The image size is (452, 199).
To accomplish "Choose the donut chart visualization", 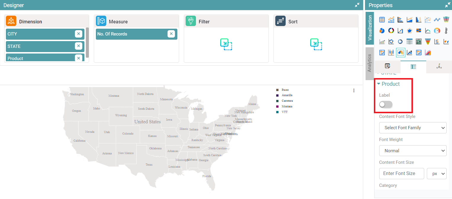I will coord(391,30).
